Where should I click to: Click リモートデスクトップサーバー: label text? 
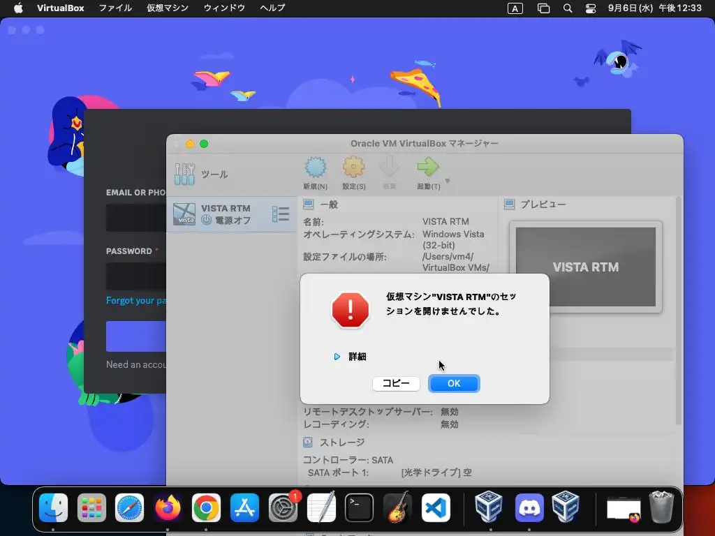[x=367, y=412]
